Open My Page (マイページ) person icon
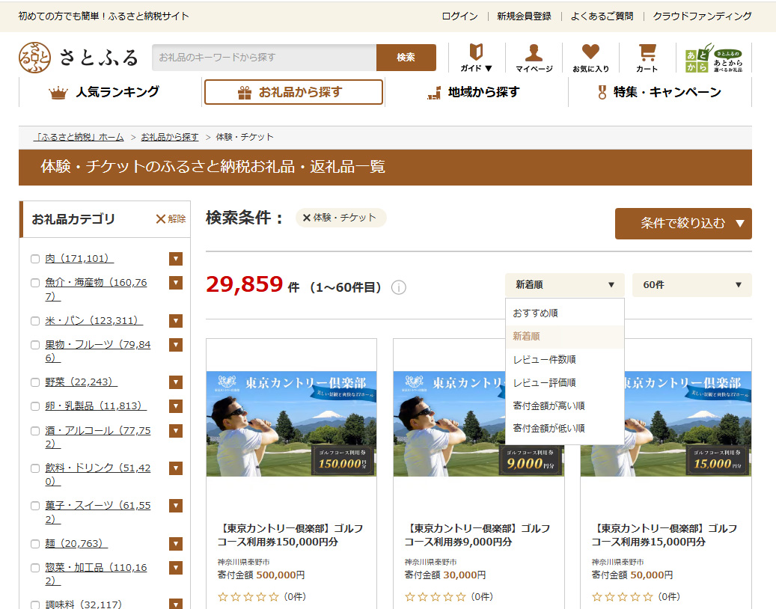Screen dimensions: 776x609 click(534, 57)
